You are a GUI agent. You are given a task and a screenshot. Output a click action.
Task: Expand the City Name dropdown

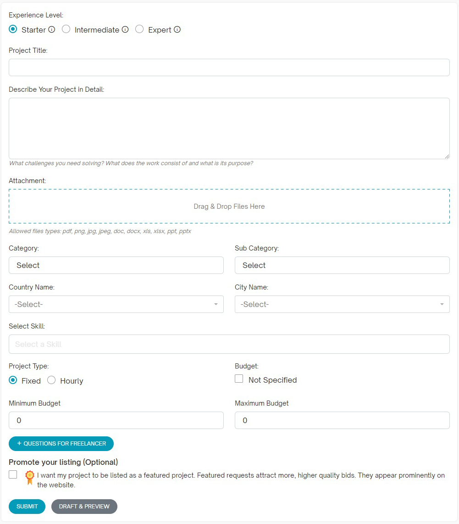[x=342, y=304]
